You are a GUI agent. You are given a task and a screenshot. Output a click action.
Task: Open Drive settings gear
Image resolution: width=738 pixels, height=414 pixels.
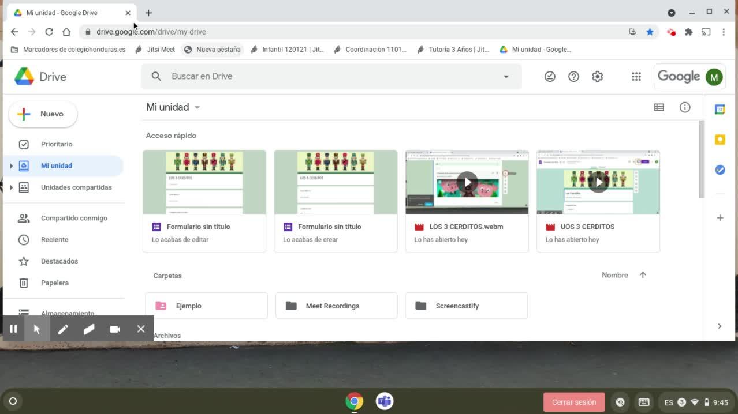click(x=597, y=76)
